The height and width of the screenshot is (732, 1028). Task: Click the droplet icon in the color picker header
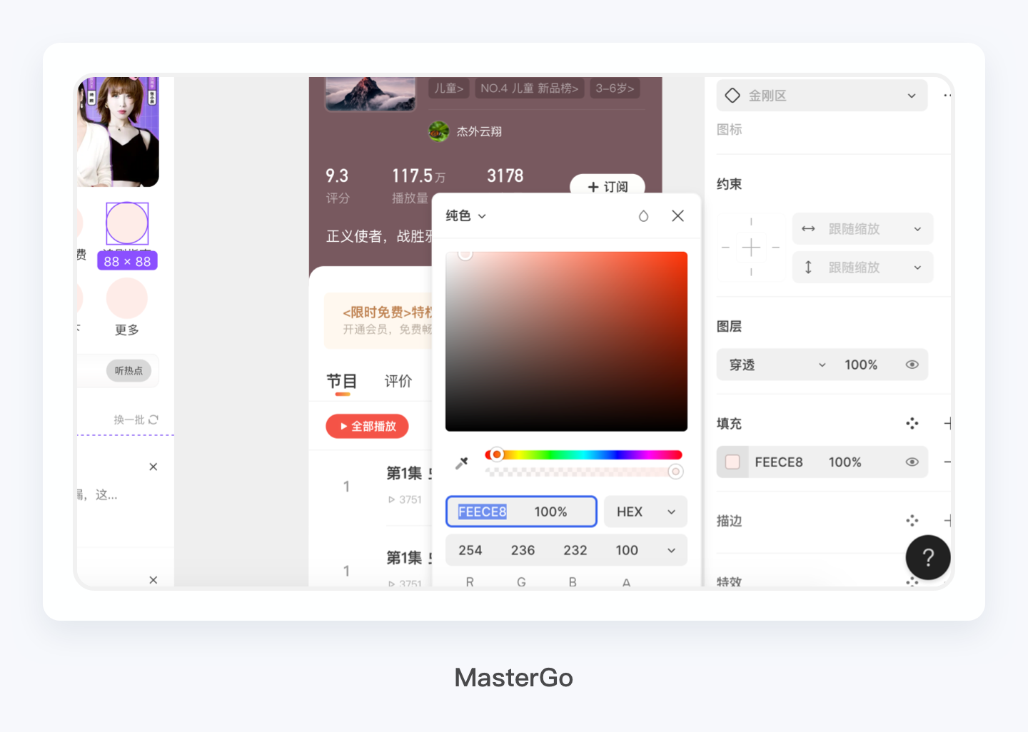click(643, 215)
